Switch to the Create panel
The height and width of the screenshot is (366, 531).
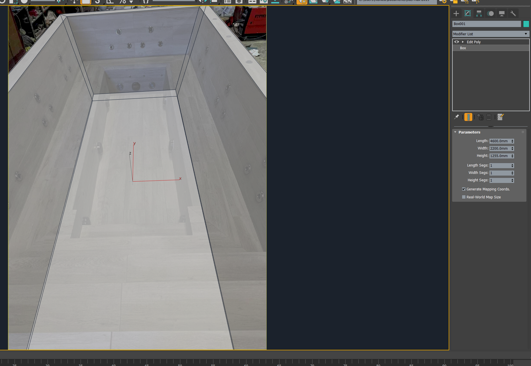click(456, 13)
